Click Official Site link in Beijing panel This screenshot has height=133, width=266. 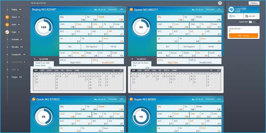[x=112, y=10]
